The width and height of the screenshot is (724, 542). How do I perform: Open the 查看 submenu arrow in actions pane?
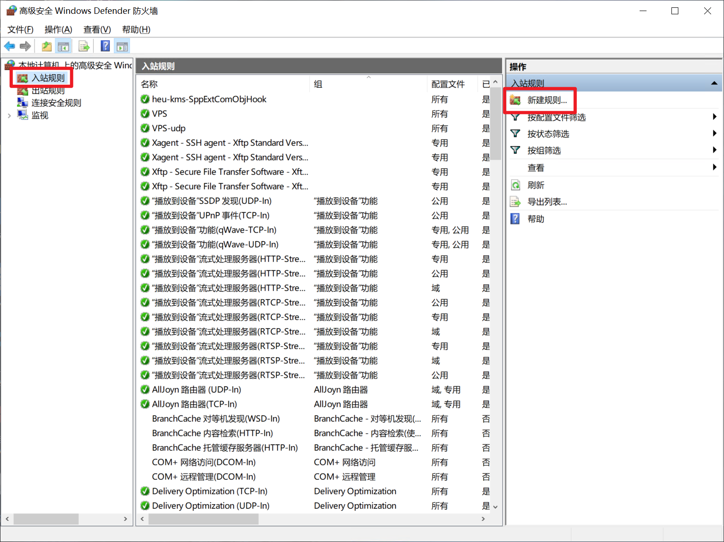(x=714, y=167)
